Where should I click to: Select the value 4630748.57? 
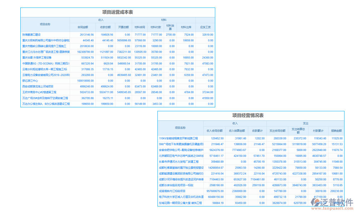(319, 156)
